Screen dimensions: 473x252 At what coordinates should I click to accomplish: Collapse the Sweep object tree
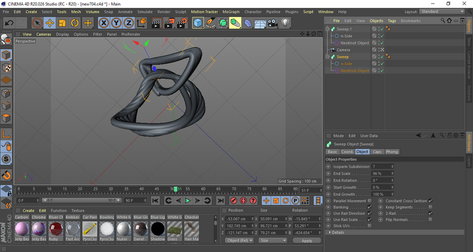click(328, 57)
